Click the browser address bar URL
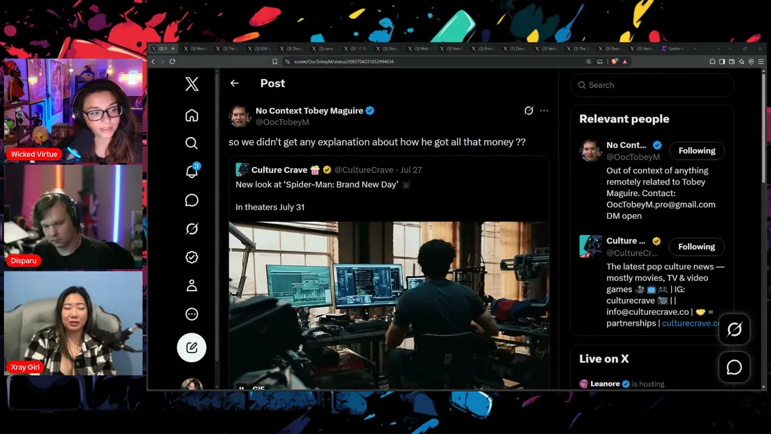The image size is (771, 434). (x=344, y=61)
